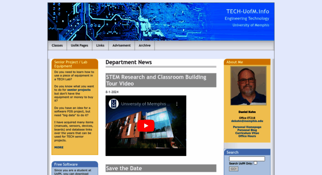Screen dimensions: 322x175
Task: Open the UofM Pages menu
Action: pyautogui.click(x=80, y=46)
